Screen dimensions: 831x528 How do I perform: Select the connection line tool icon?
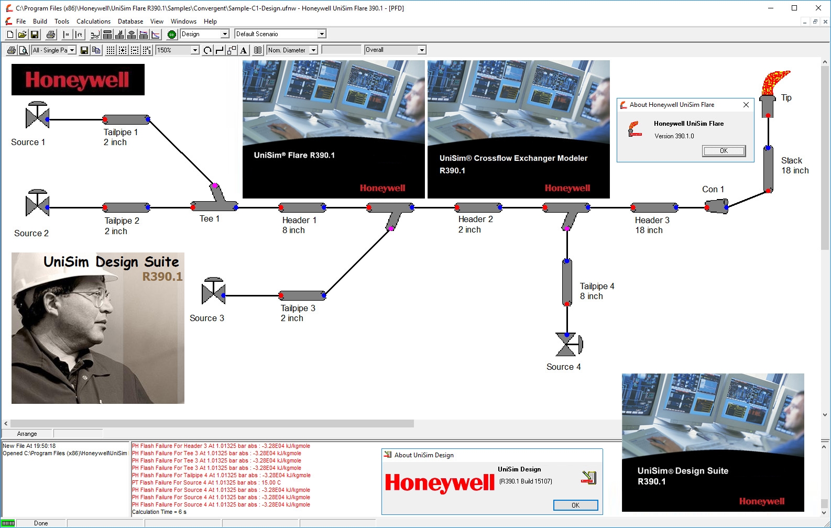tap(220, 50)
